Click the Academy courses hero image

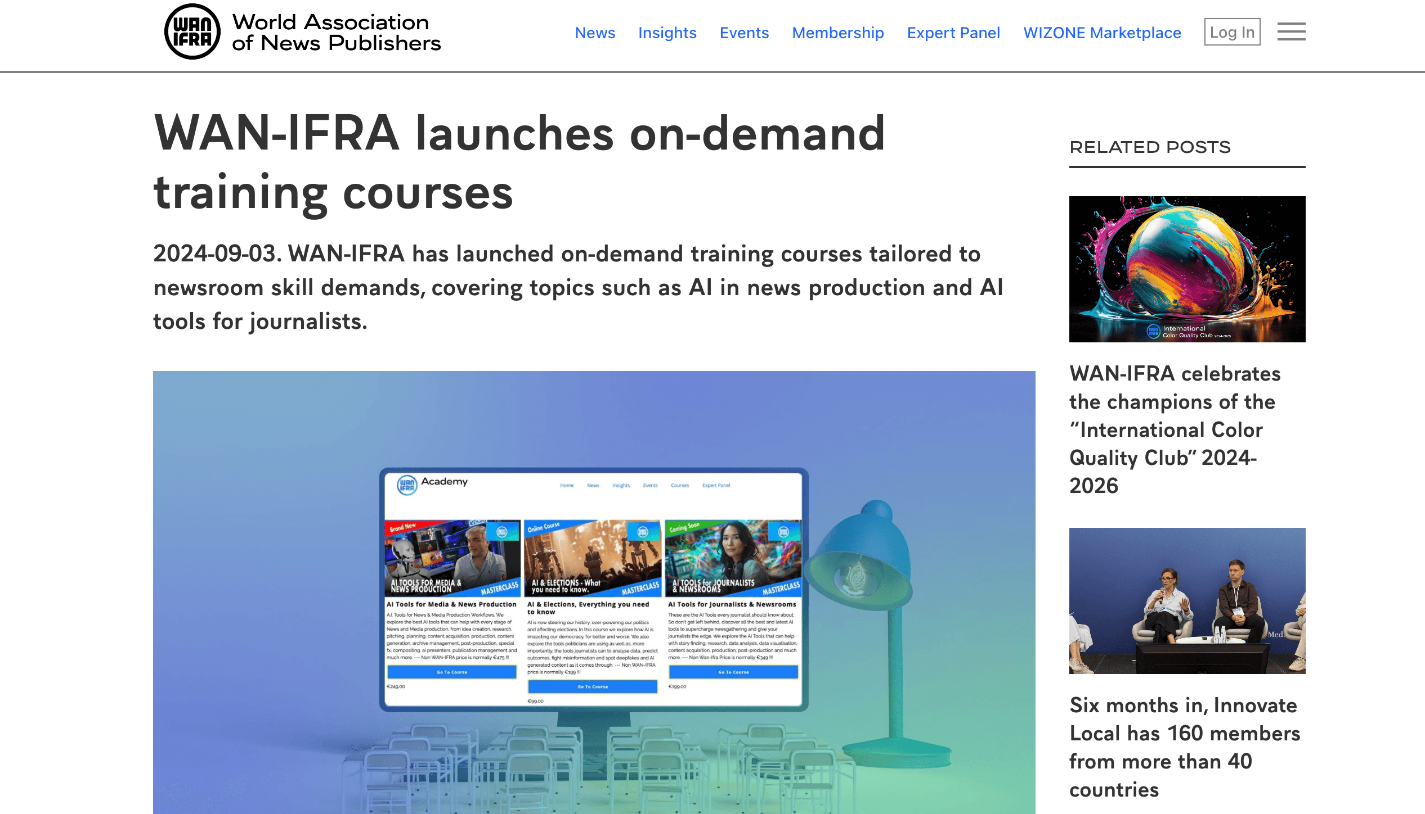click(x=594, y=593)
